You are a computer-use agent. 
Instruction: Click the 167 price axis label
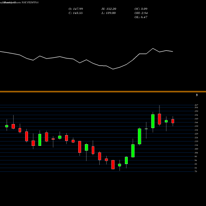[x=197, y=105]
